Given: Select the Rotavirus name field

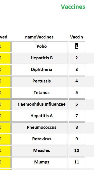Looking at the screenshot, I should point(39,139).
